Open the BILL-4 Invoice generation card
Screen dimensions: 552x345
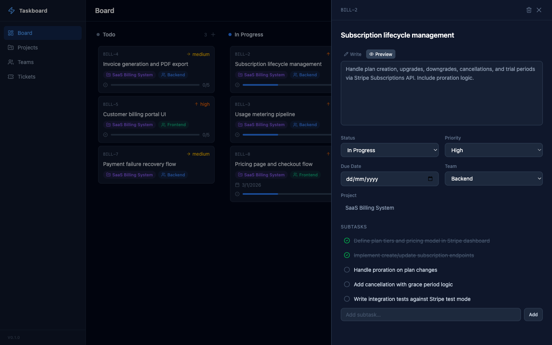(x=156, y=69)
